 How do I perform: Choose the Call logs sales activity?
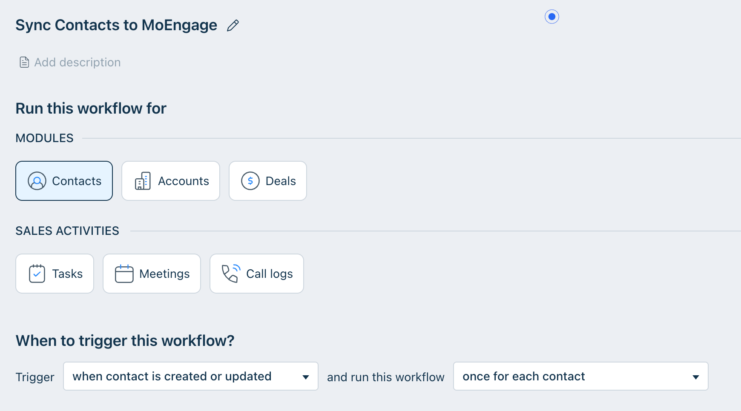[x=257, y=274]
